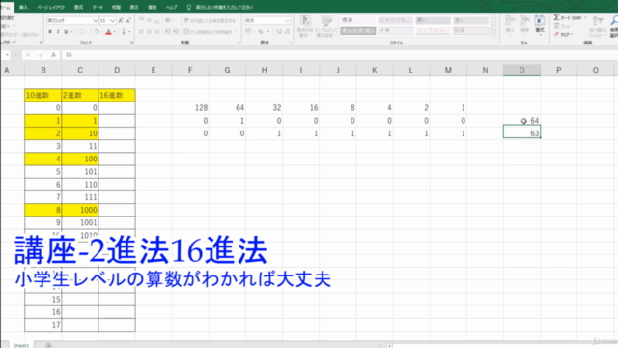Select column header O
The width and height of the screenshot is (618, 348).
521,70
